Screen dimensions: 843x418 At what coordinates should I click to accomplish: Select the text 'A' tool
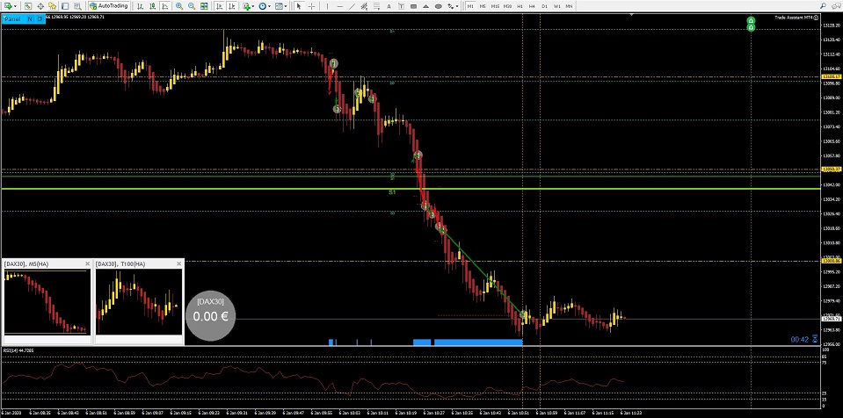pos(389,6)
